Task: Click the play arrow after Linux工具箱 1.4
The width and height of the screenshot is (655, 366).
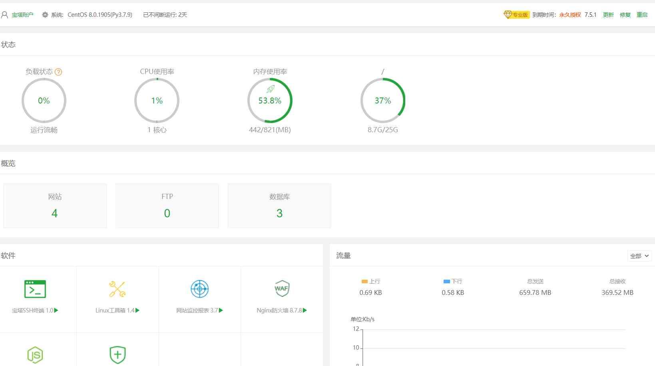Action: coord(137,310)
